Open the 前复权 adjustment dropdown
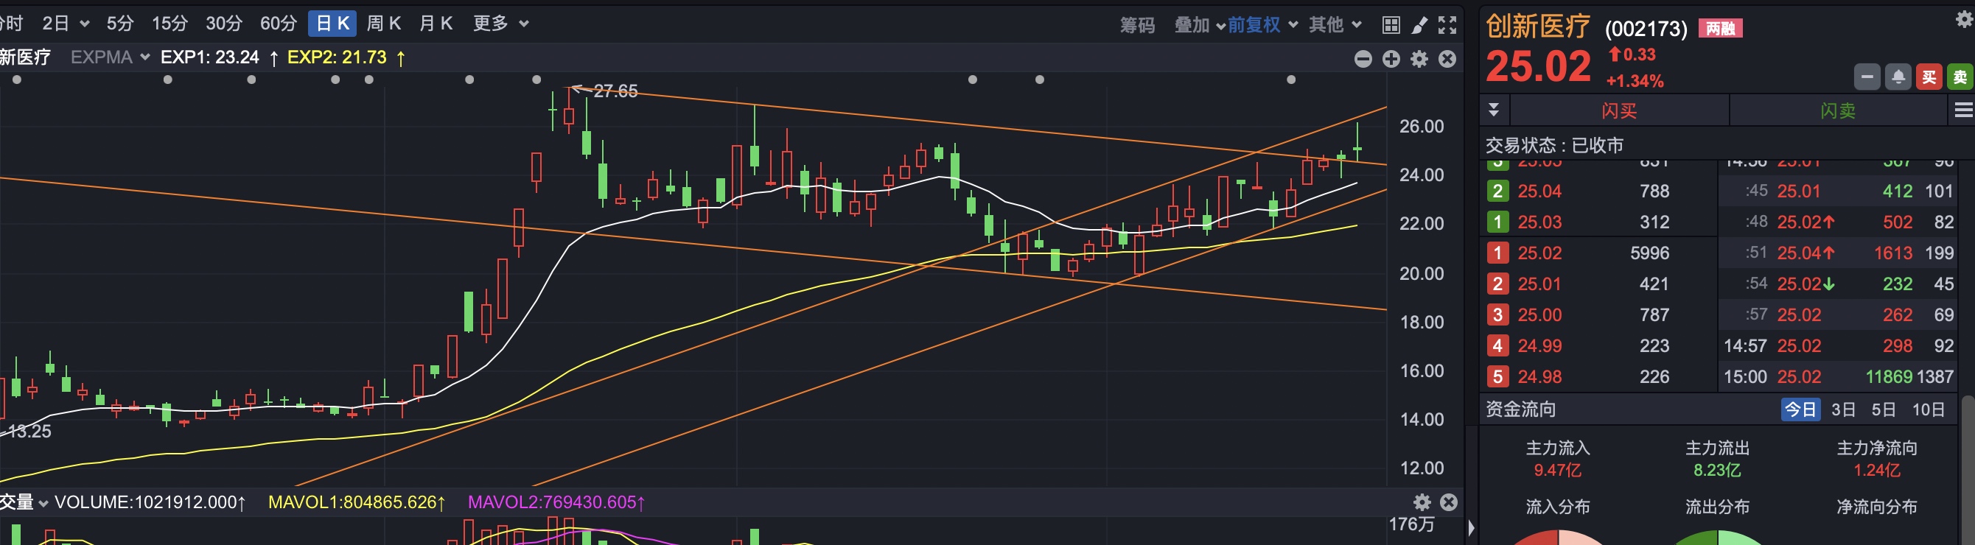 pyautogui.click(x=1262, y=25)
